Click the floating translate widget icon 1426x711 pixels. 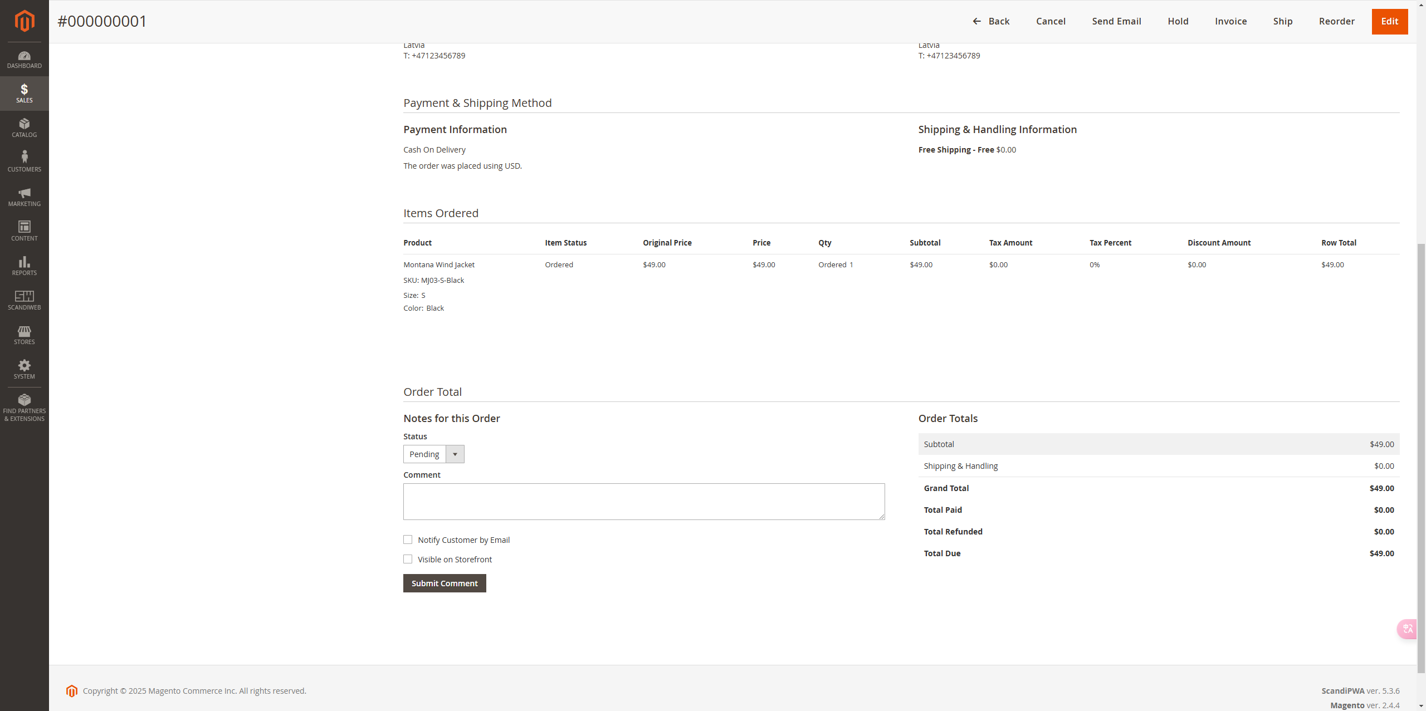[x=1408, y=629]
